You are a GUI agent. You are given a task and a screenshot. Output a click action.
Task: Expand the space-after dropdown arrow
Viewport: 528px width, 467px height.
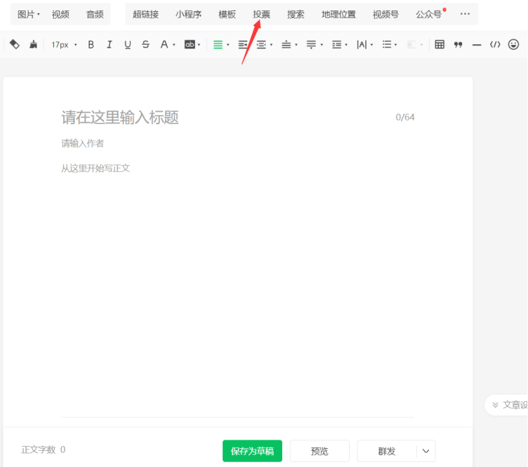click(x=322, y=45)
